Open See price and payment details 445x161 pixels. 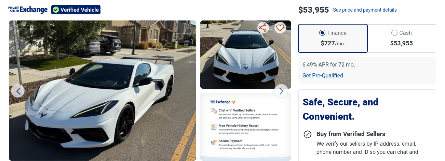(x=365, y=10)
